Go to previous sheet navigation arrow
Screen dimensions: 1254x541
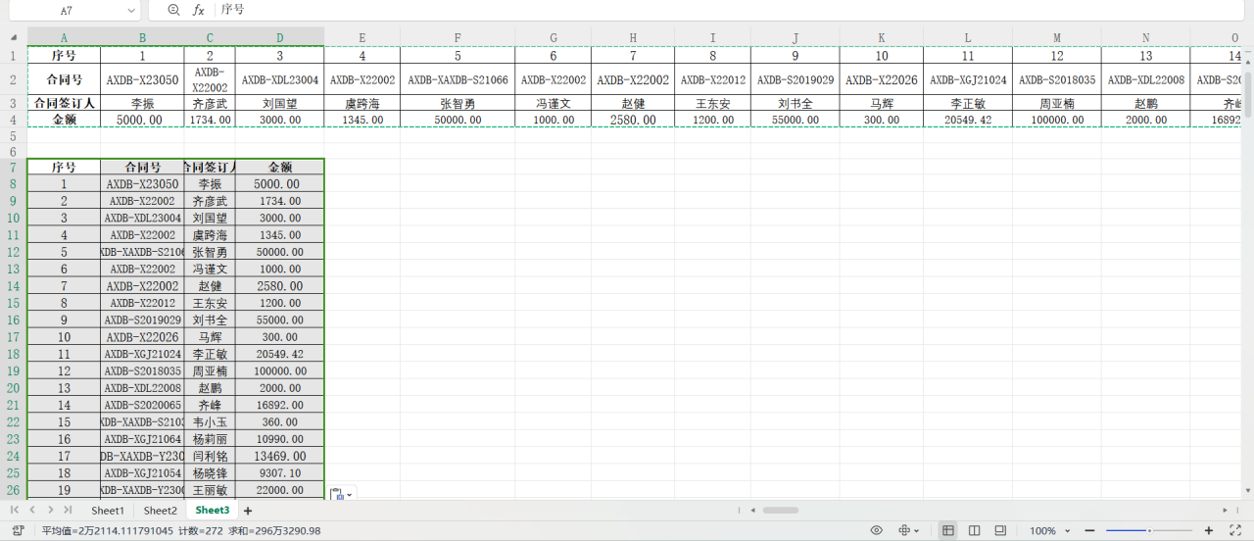click(x=32, y=511)
